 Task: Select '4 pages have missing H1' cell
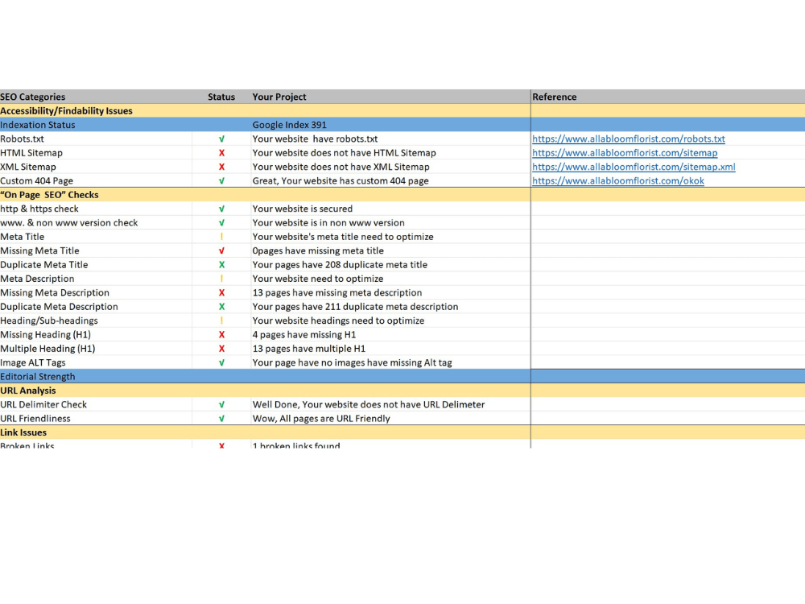pyautogui.click(x=390, y=334)
